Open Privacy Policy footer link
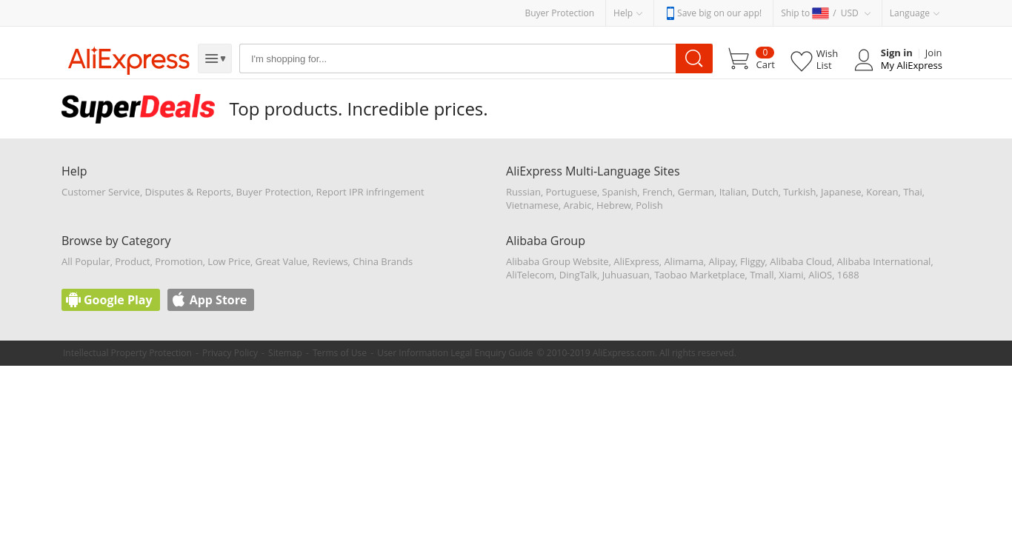The width and height of the screenshot is (1012, 539). coord(230,353)
